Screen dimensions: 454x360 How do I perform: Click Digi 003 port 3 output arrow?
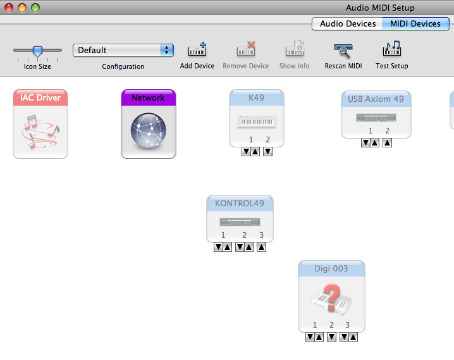click(353, 337)
